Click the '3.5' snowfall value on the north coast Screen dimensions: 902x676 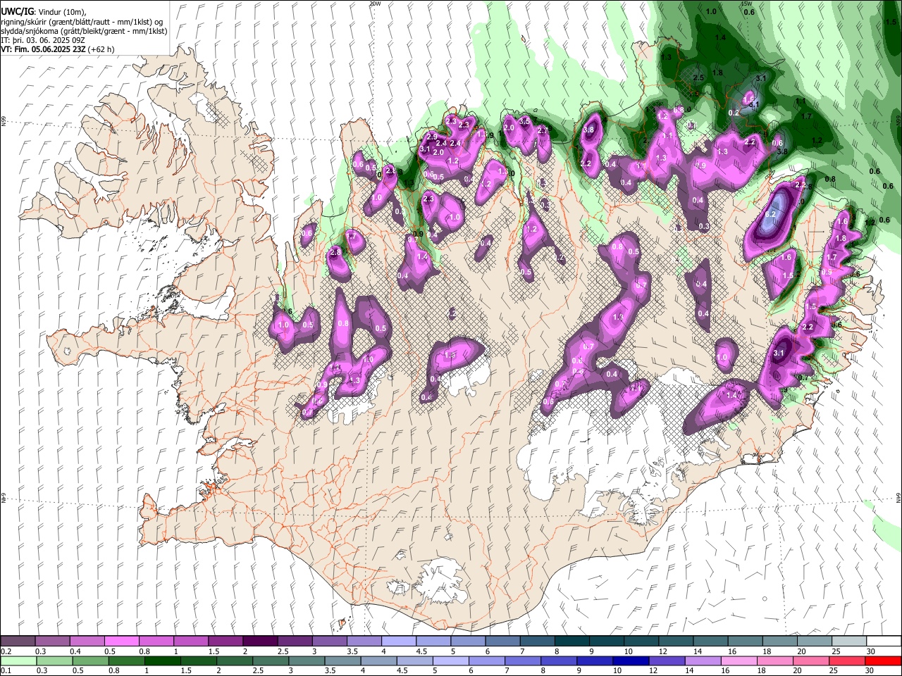(x=524, y=121)
